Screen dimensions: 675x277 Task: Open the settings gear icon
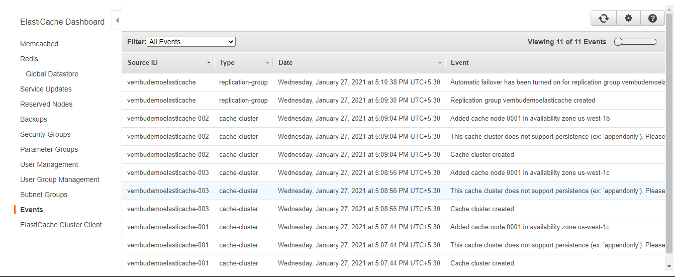tap(628, 18)
